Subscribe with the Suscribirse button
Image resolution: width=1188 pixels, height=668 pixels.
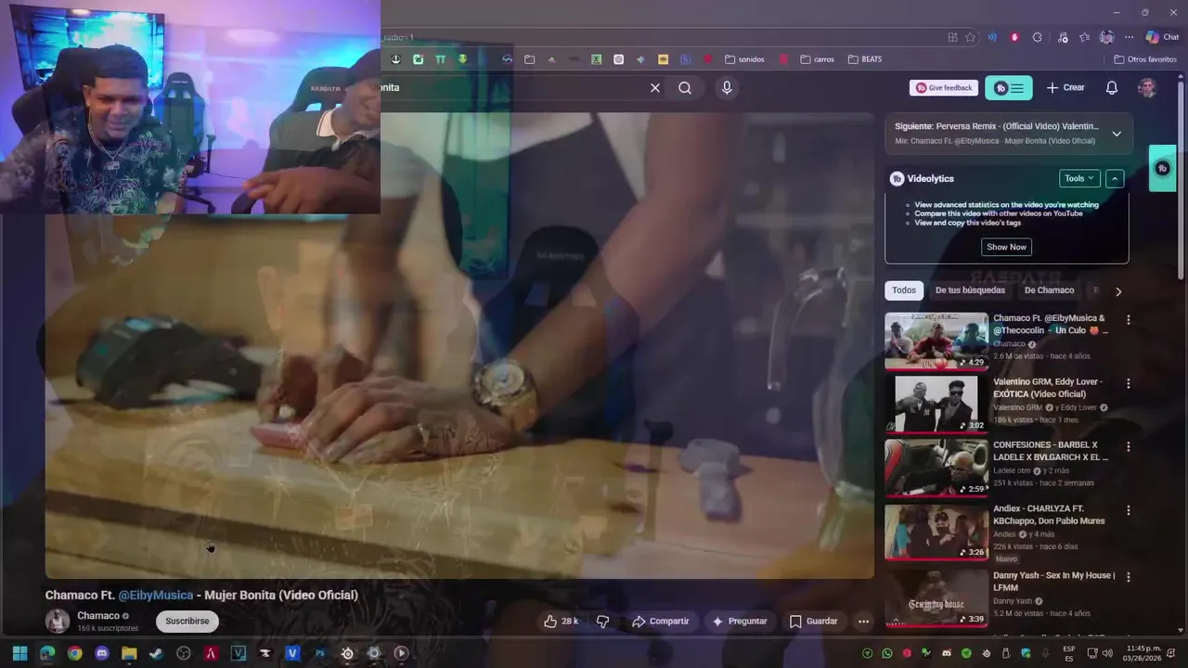click(187, 622)
